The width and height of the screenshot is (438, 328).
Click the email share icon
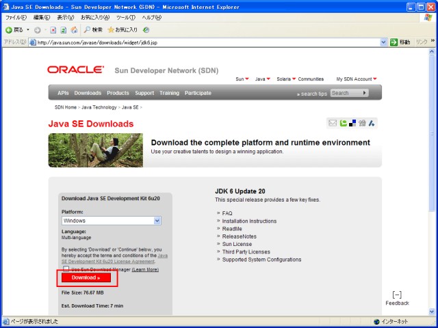(x=333, y=123)
